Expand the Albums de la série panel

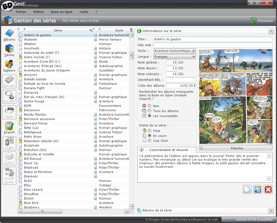click(x=271, y=211)
